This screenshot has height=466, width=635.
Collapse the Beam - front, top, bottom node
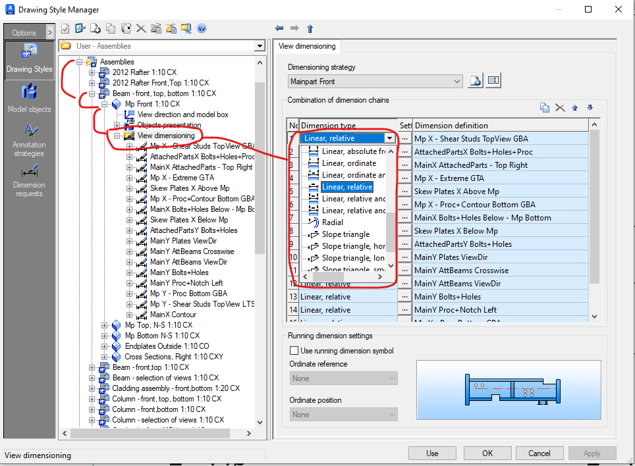pos(92,93)
